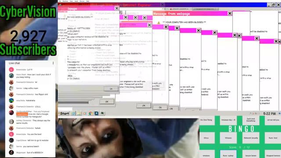281x158 pixels.
Task: Open the File menu of the VM window
Action: 60,1
